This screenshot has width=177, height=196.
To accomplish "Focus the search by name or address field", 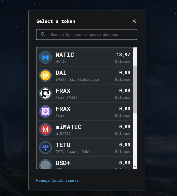I will (87, 35).
